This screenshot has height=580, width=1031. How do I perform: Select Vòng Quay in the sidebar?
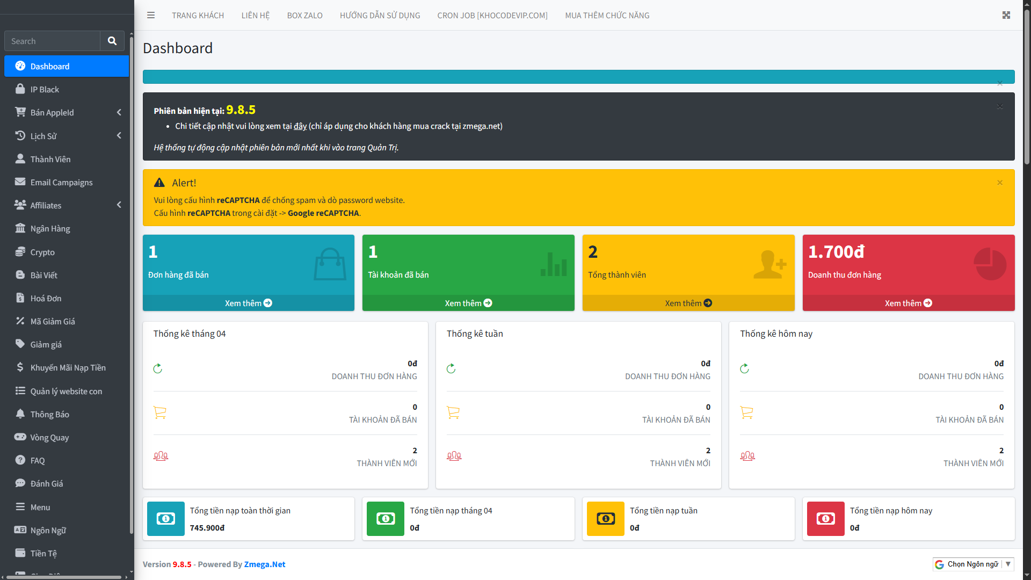[x=49, y=437]
